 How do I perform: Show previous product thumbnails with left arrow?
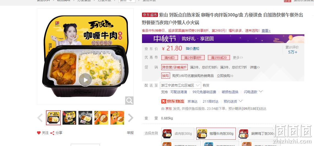click(x=40, y=118)
